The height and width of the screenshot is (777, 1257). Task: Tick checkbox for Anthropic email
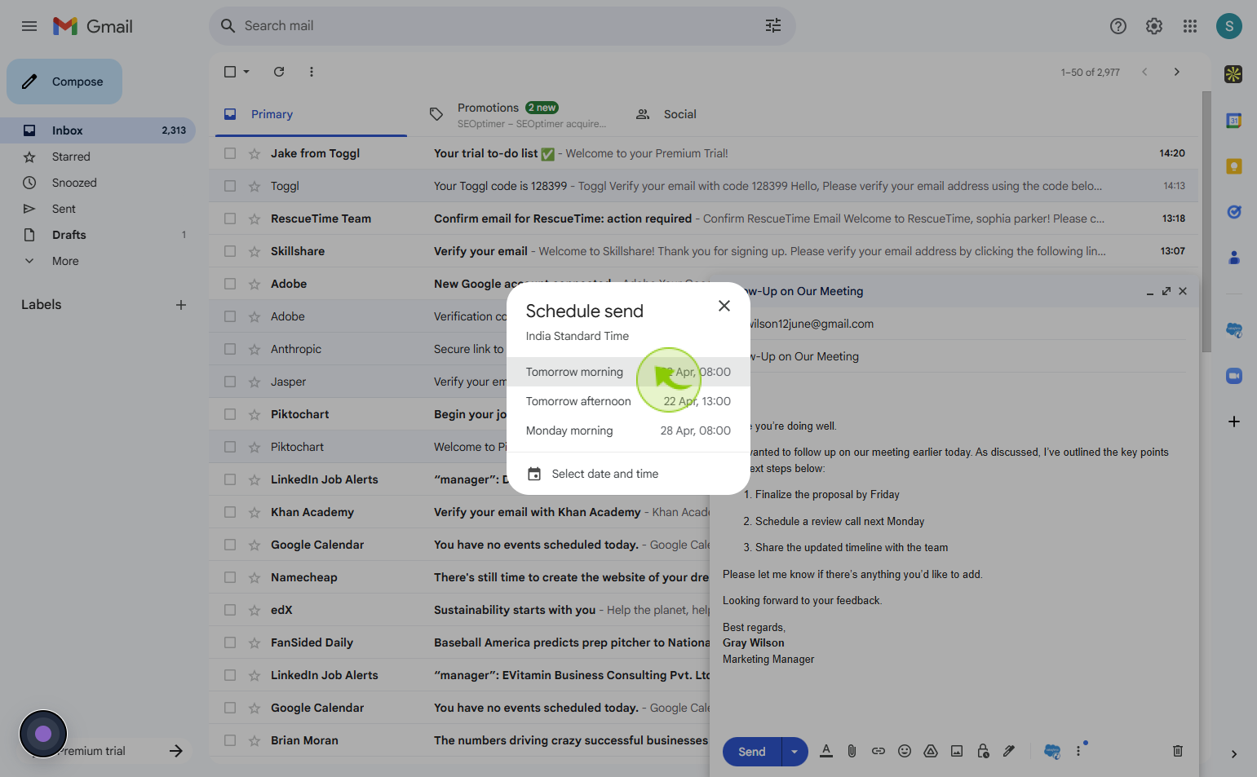coord(230,349)
